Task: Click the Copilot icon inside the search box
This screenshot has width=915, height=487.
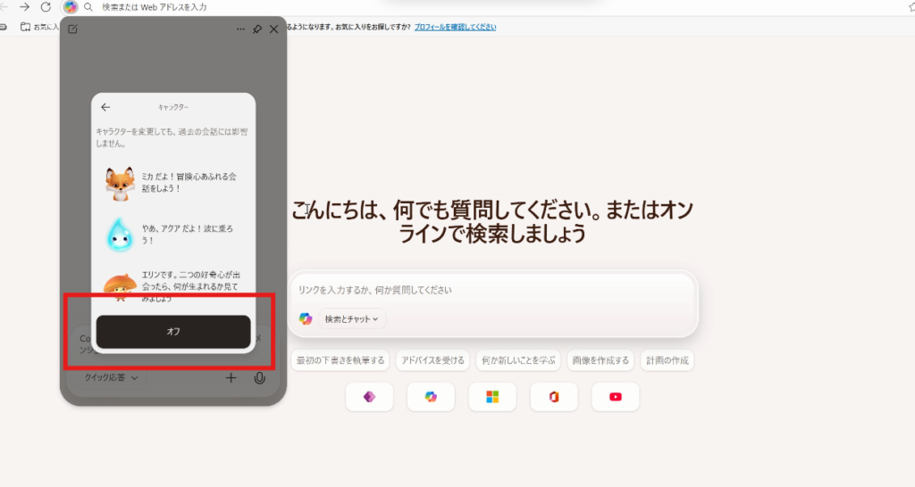Action: (306, 318)
